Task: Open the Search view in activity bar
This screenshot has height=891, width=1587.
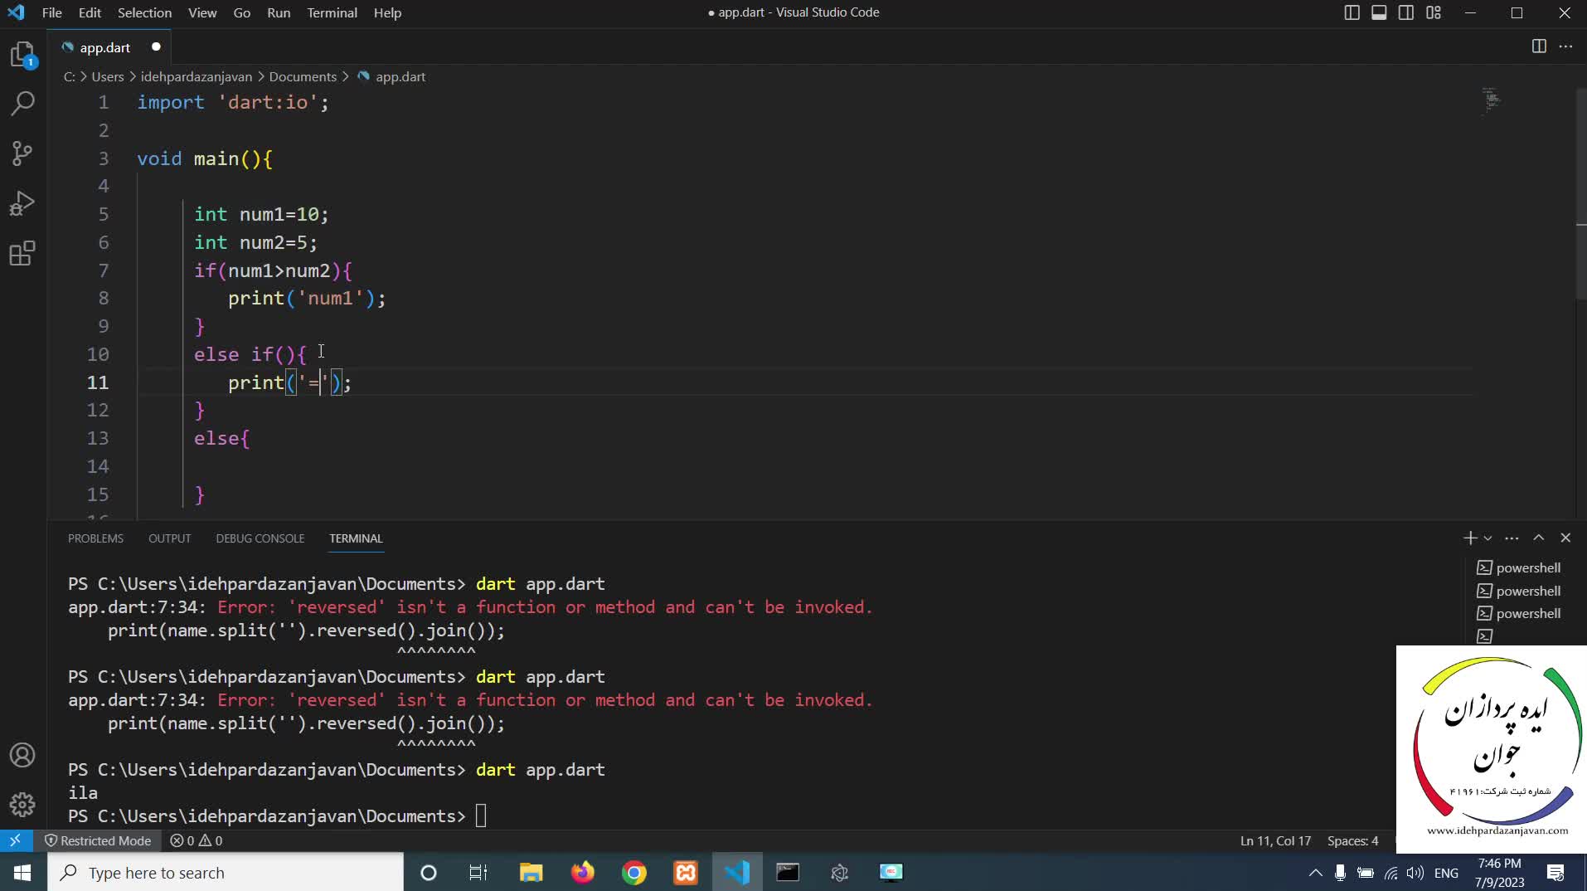Action: pyautogui.click(x=22, y=104)
